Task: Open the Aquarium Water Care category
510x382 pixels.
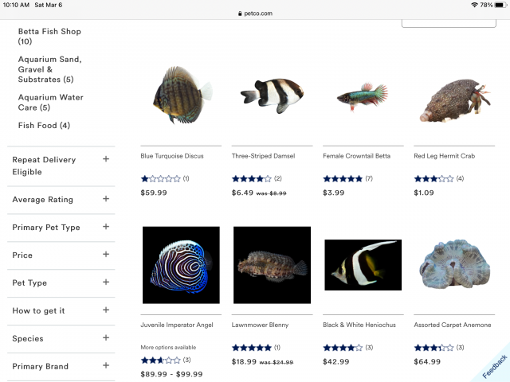Action: (50, 102)
